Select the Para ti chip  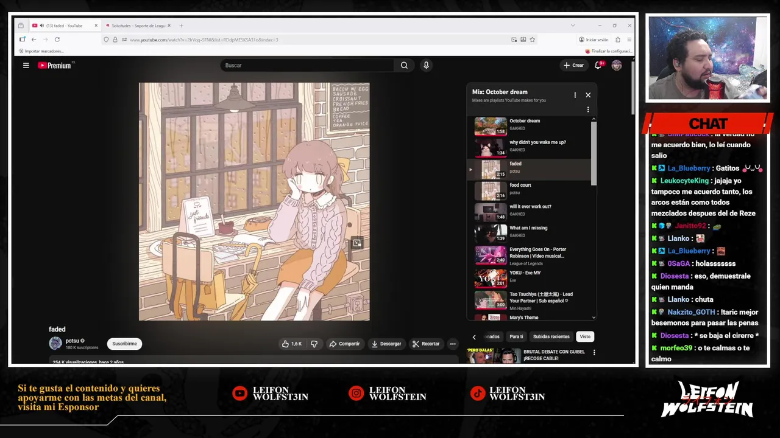516,336
